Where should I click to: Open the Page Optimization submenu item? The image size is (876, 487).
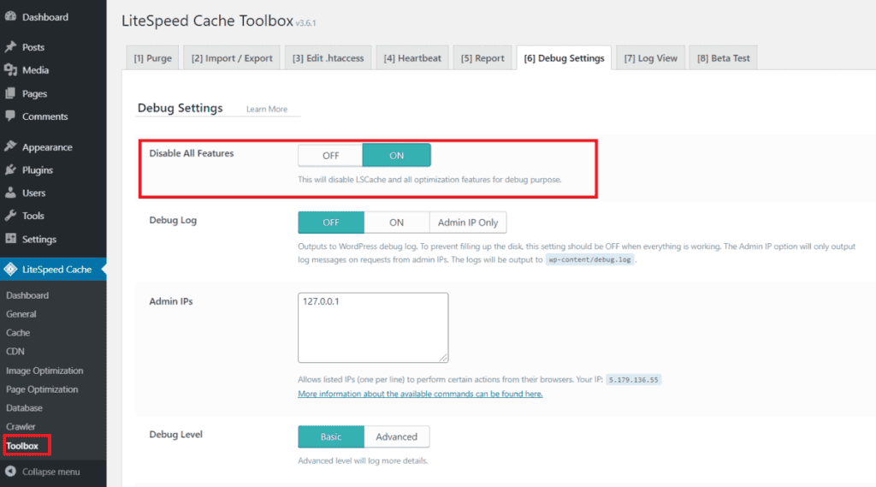(x=42, y=389)
